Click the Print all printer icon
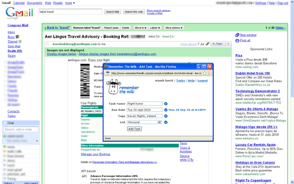294x184 pixels. (237, 41)
